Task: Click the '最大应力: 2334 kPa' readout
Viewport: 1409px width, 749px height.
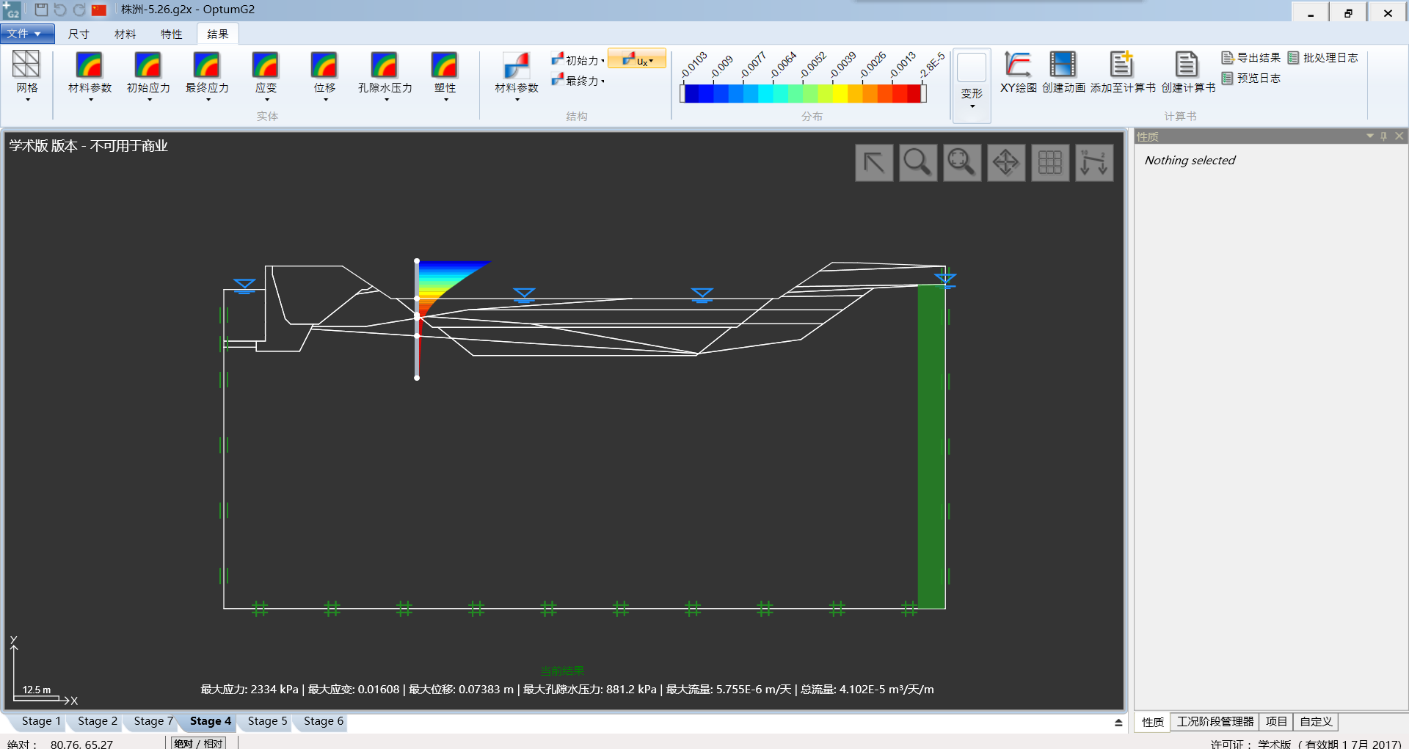Action: (x=250, y=690)
